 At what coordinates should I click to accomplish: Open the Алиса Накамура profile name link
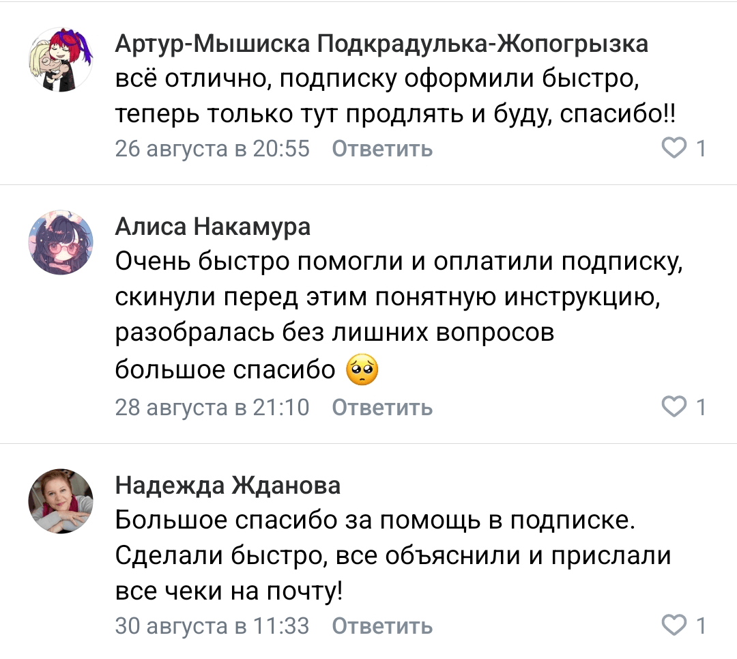212,227
